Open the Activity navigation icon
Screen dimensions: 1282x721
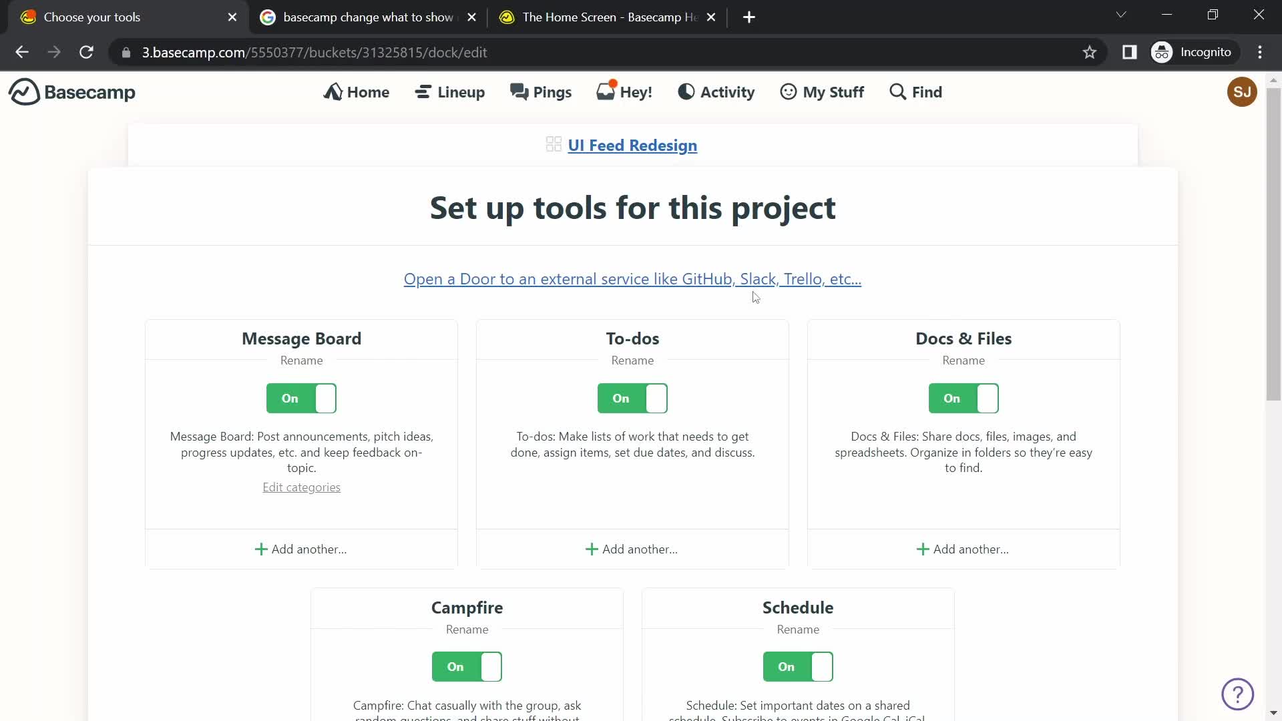click(685, 91)
